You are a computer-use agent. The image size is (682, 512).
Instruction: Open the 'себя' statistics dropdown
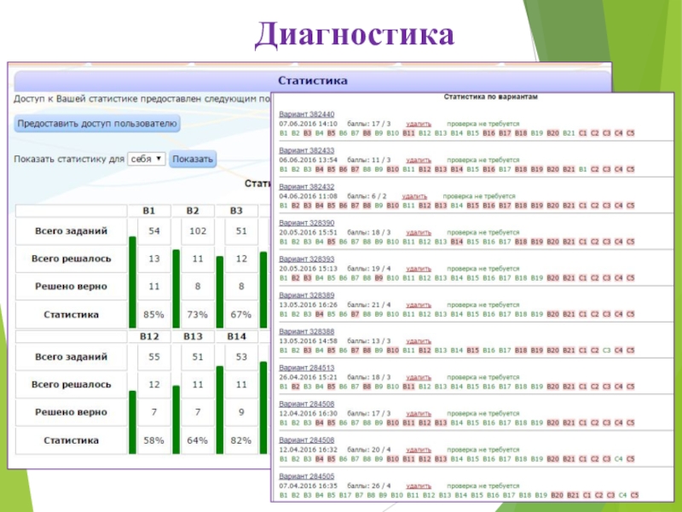[147, 159]
